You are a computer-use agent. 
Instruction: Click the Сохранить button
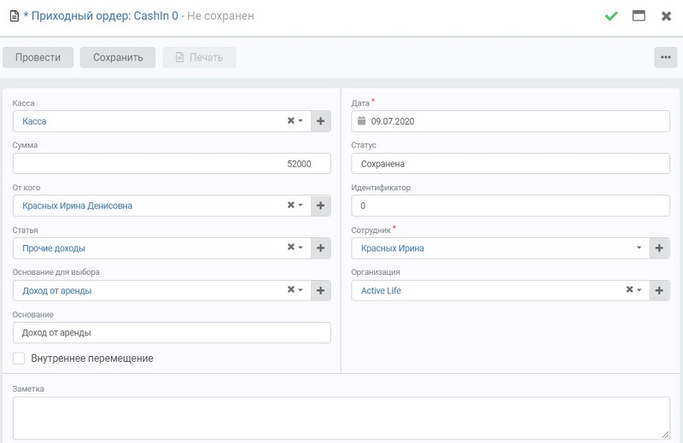click(x=118, y=57)
